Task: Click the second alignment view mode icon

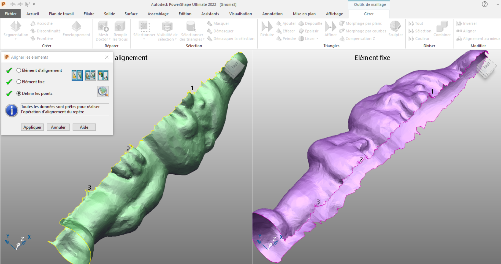Action: 90,75
